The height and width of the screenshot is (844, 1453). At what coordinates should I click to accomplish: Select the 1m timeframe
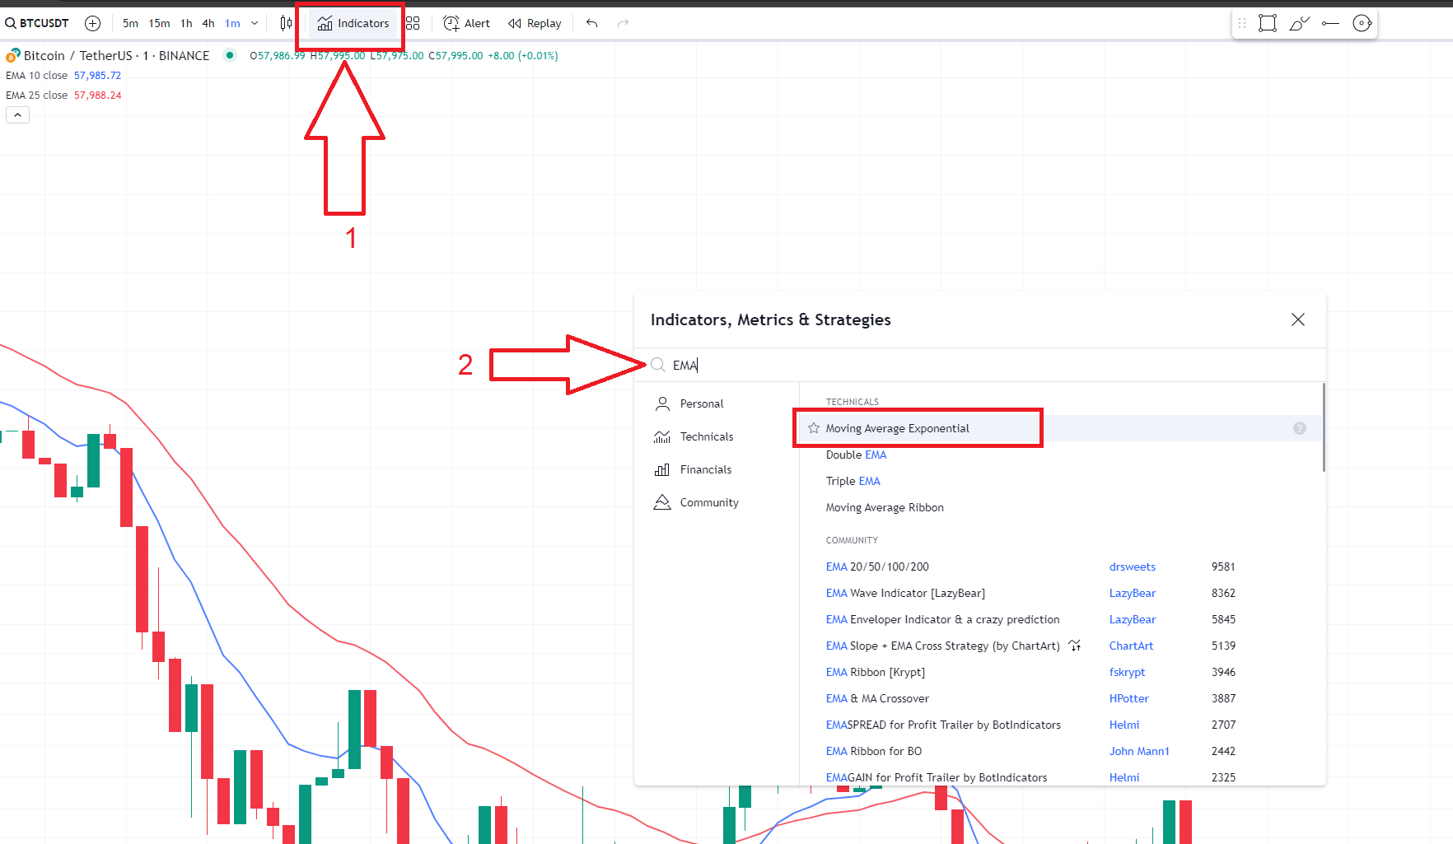233,23
